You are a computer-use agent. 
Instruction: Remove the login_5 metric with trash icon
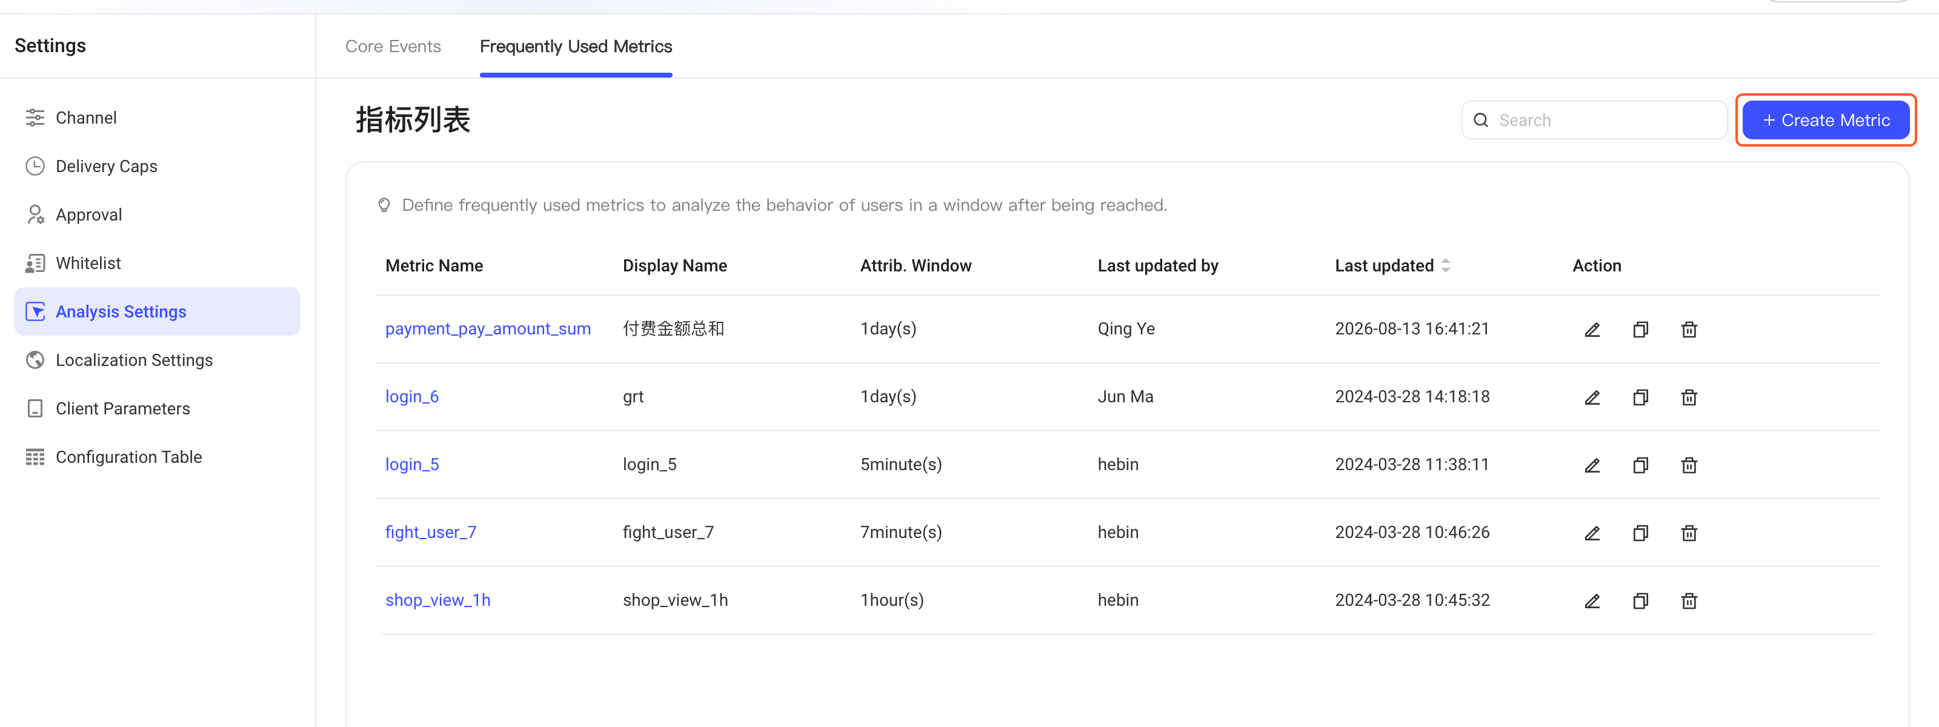pyautogui.click(x=1689, y=465)
